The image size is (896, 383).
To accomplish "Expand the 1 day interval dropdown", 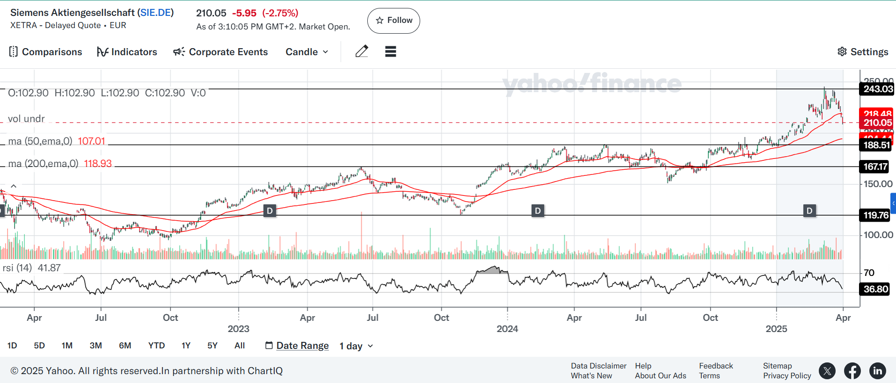I will pos(356,346).
